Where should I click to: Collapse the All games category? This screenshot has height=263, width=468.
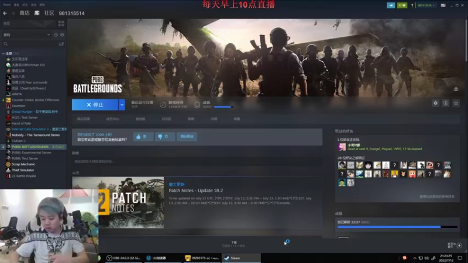pos(4,54)
